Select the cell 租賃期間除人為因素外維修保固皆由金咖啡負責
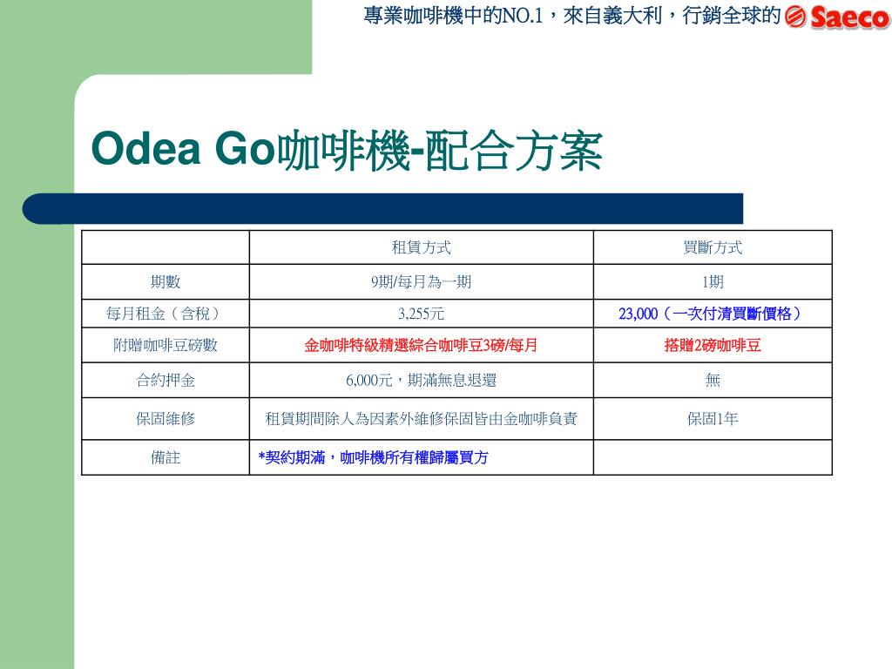Viewport: 892px width, 669px height. click(x=421, y=419)
